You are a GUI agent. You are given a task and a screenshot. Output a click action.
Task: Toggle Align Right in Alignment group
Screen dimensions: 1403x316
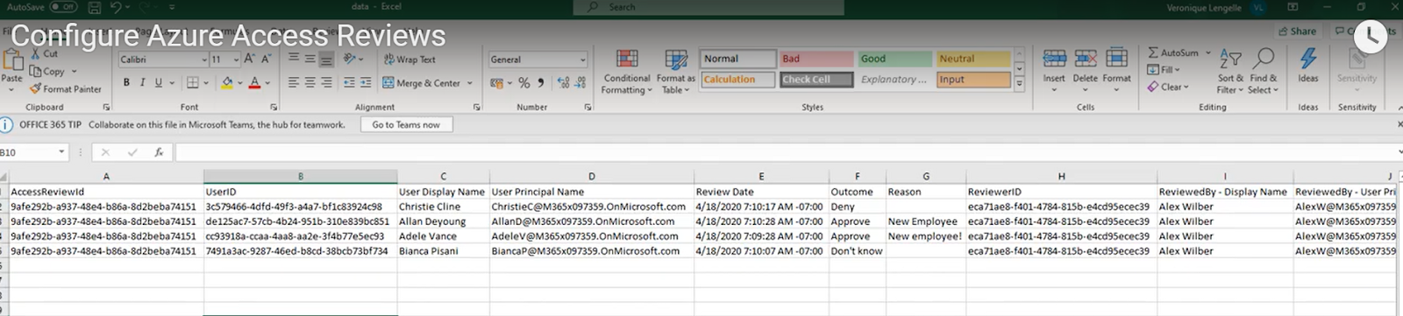326,82
